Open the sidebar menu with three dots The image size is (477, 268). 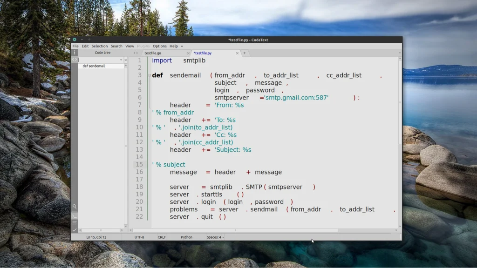[75, 53]
